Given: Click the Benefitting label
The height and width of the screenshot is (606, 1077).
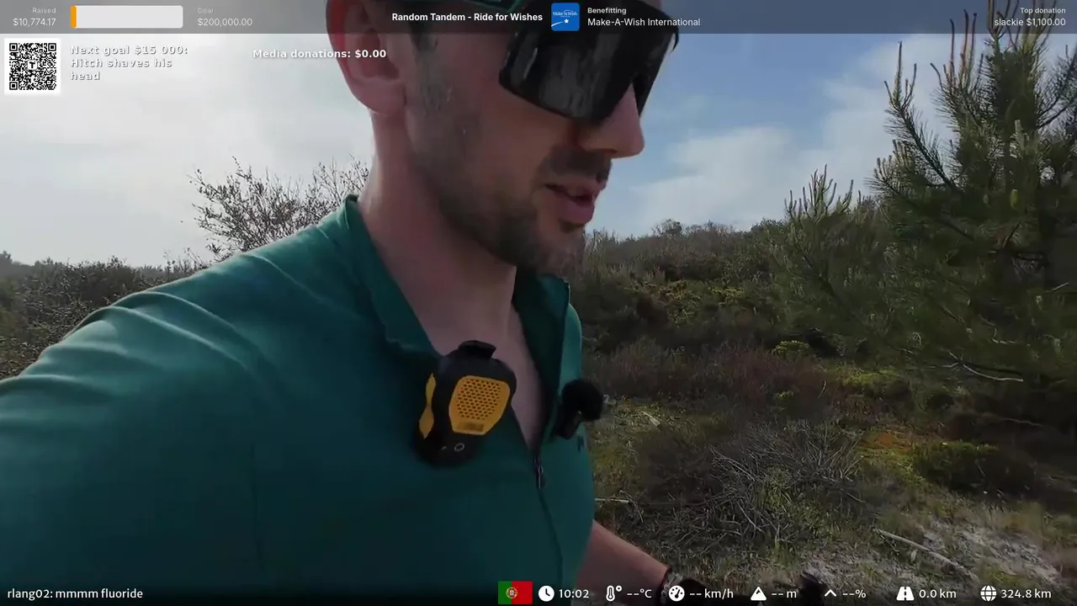Looking at the screenshot, I should pos(607,11).
